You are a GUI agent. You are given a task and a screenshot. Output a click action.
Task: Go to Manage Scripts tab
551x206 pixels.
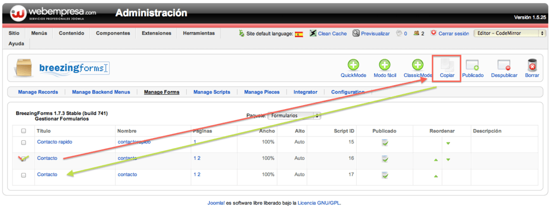211,92
